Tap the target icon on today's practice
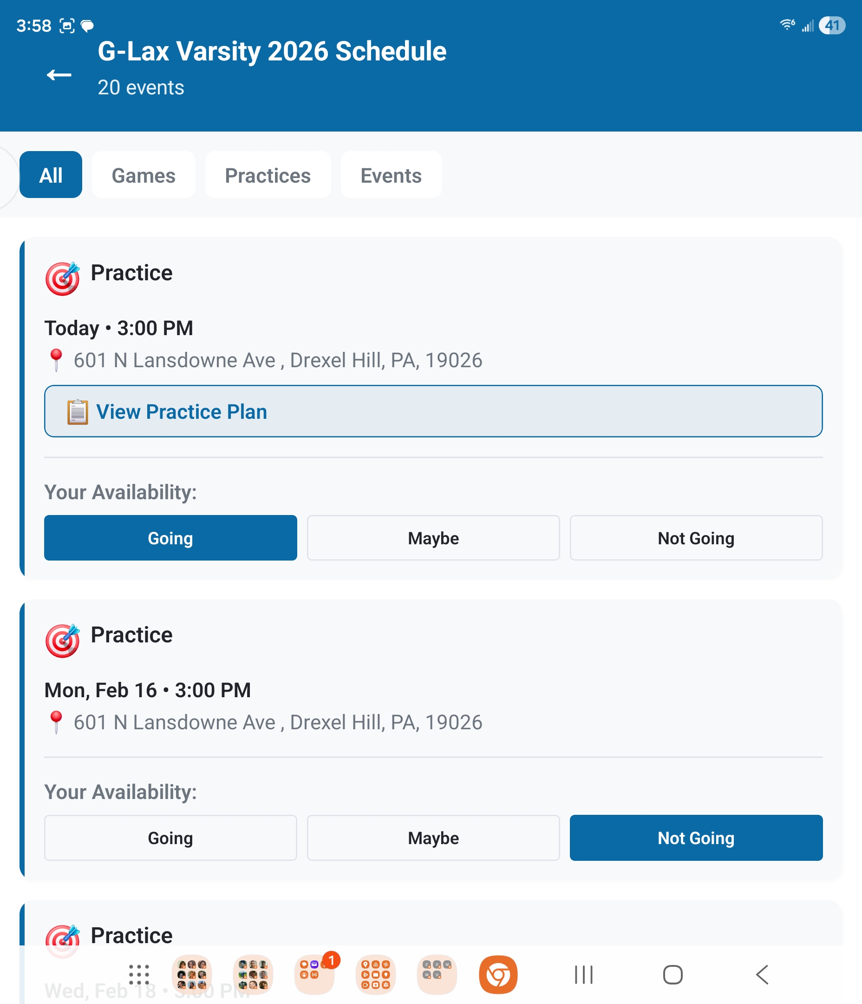Viewport: 862px width, 1004px height. [x=63, y=278]
